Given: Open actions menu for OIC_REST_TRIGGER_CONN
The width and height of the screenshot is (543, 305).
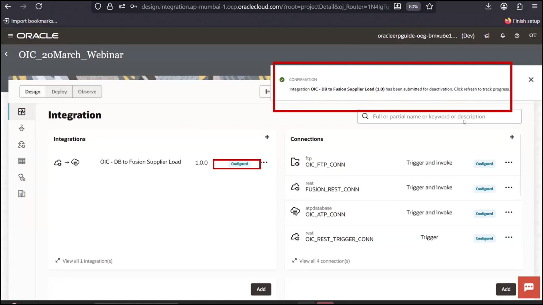Looking at the screenshot, I should (x=509, y=237).
